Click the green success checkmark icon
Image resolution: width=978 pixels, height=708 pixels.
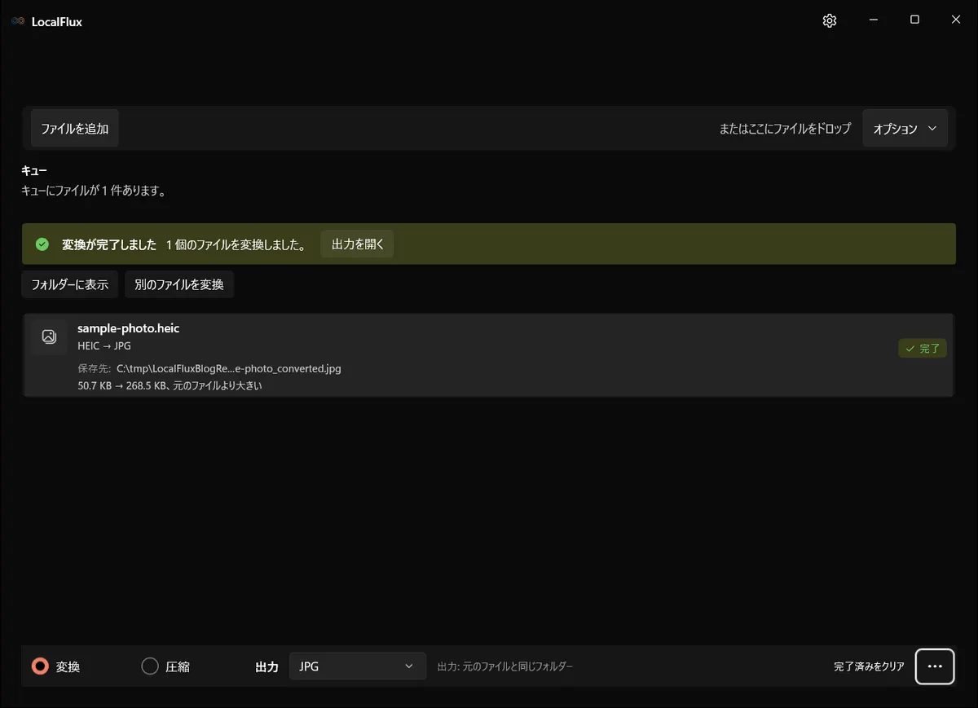[42, 244]
